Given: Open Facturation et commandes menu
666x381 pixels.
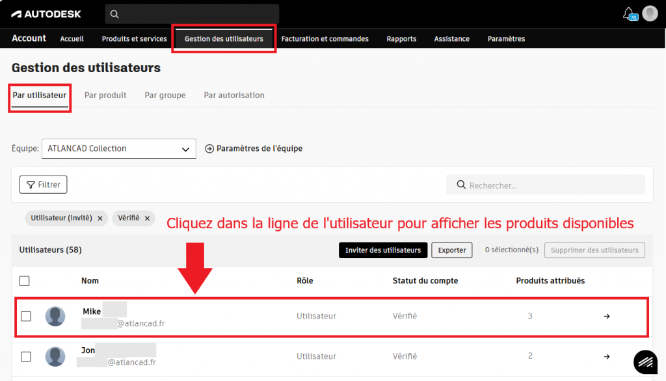Looking at the screenshot, I should click(x=325, y=39).
